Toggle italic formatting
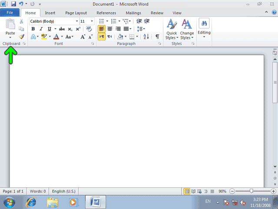 41,29
